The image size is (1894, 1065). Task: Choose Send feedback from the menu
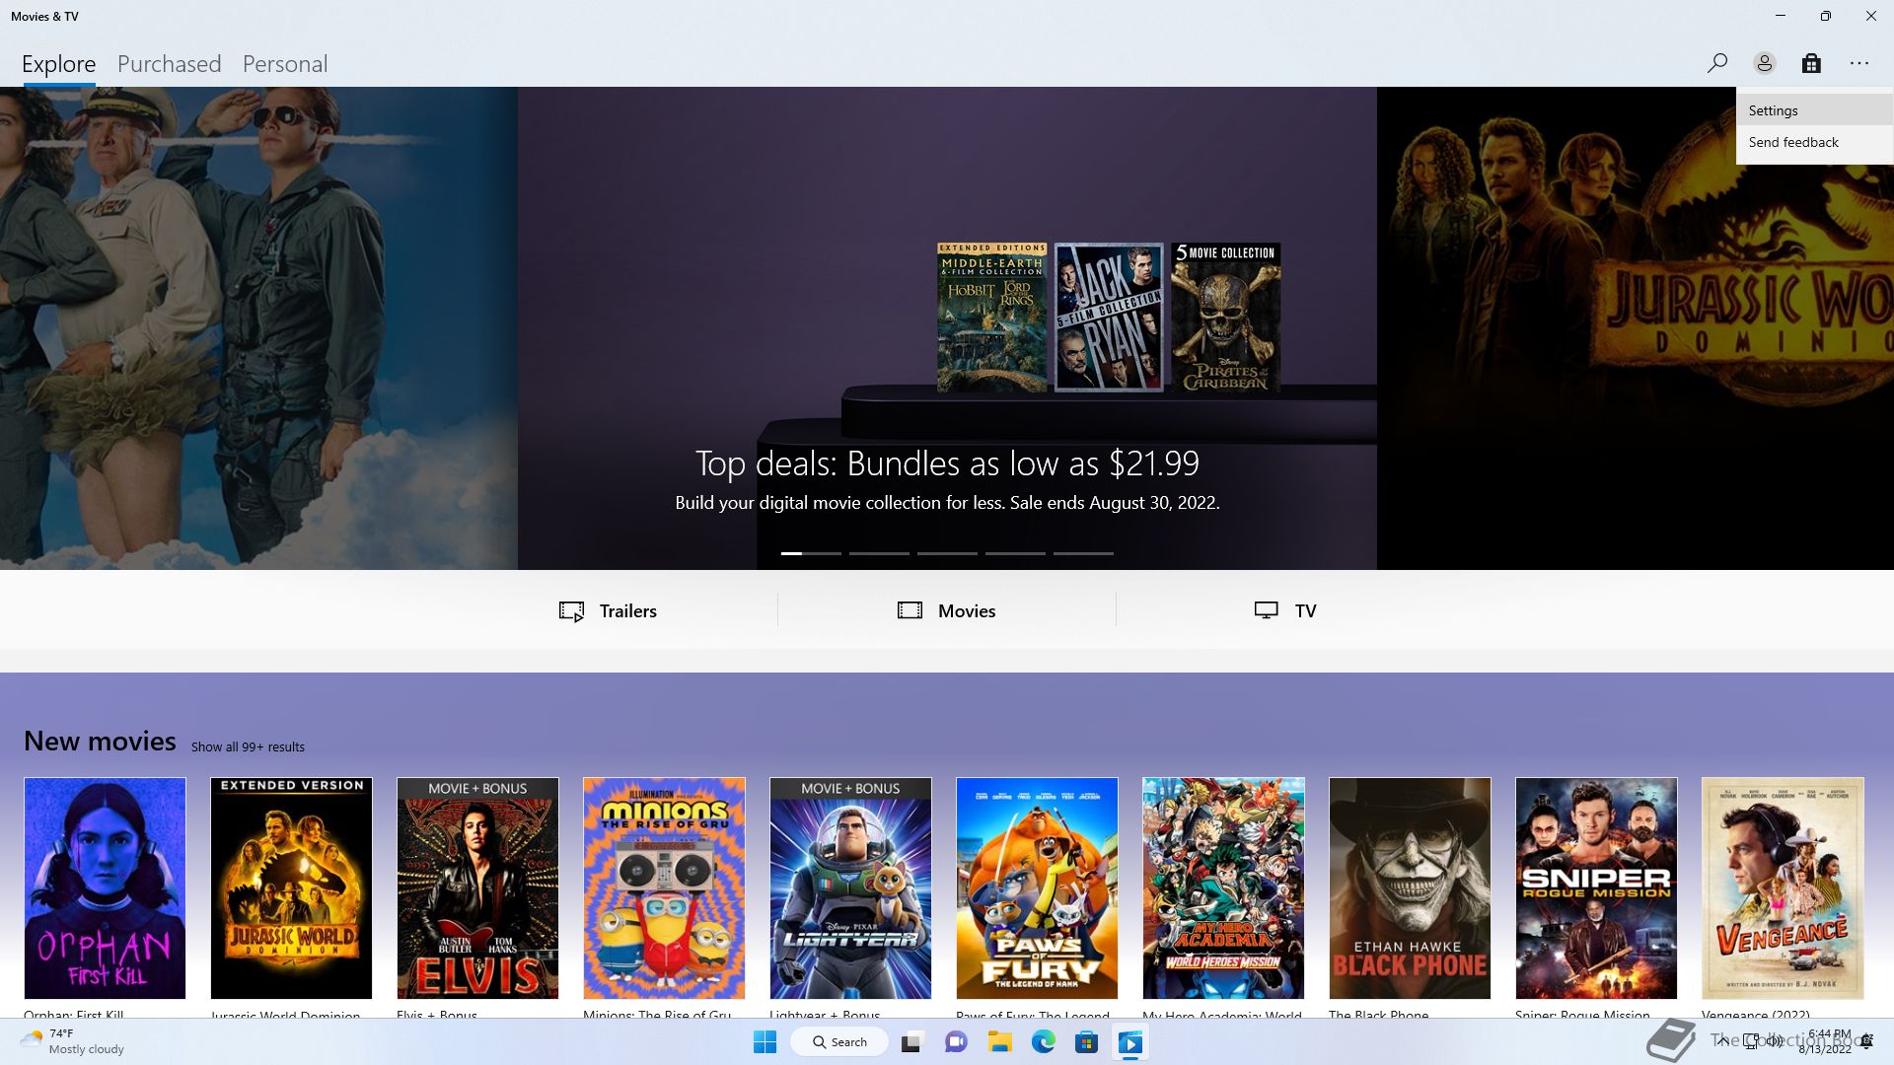pos(1814,142)
